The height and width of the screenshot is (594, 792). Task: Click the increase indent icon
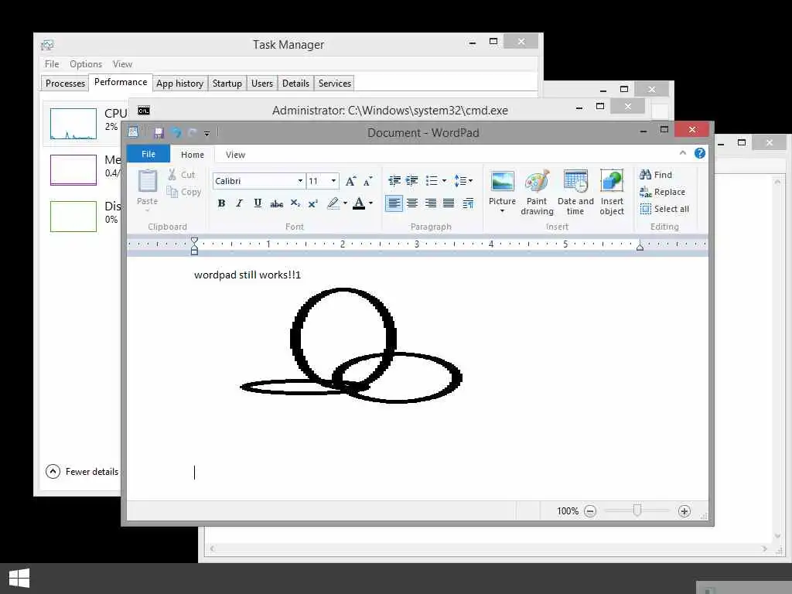(412, 181)
